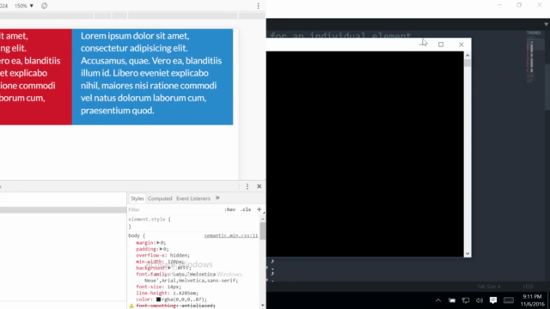Click the overflow-x hidden value
The width and height of the screenshot is (550, 309).
point(180,255)
